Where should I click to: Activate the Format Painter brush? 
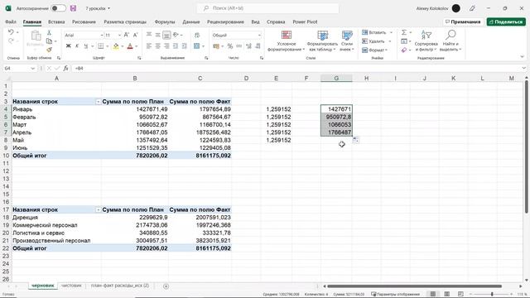click(49, 50)
